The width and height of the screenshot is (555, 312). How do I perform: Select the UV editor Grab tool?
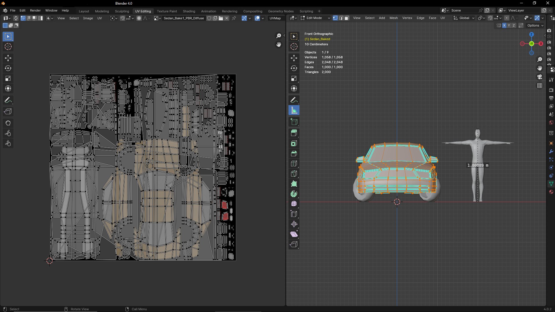tap(8, 123)
